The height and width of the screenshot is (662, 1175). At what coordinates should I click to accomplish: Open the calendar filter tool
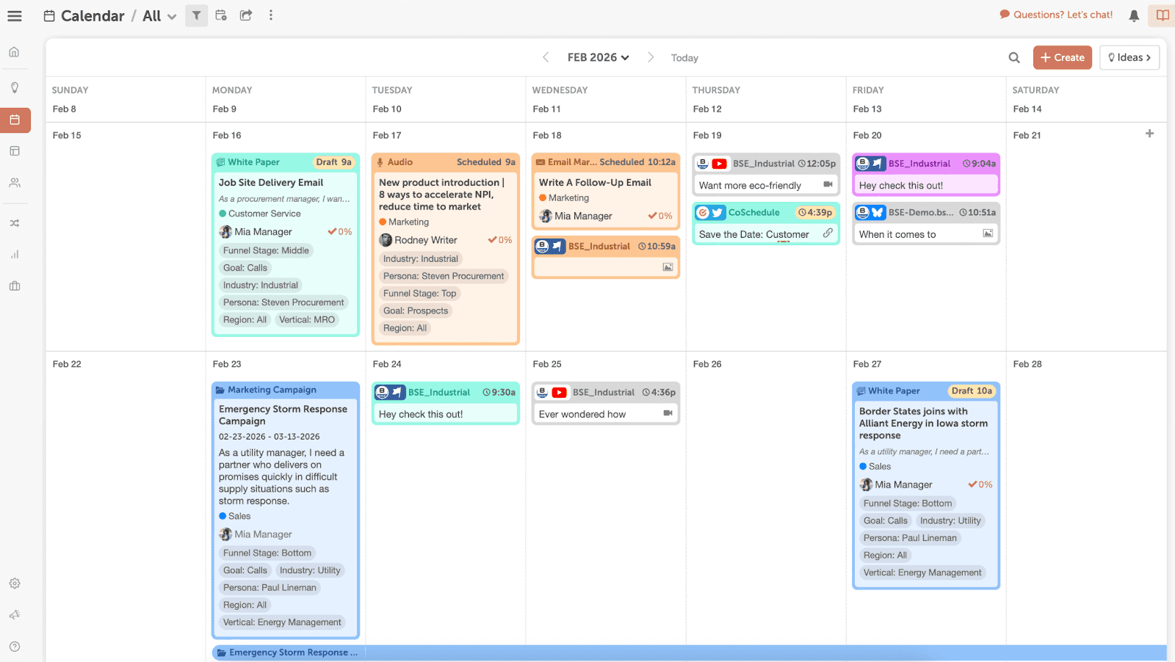click(196, 15)
